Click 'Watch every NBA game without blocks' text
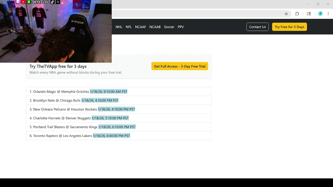 (x=76, y=72)
